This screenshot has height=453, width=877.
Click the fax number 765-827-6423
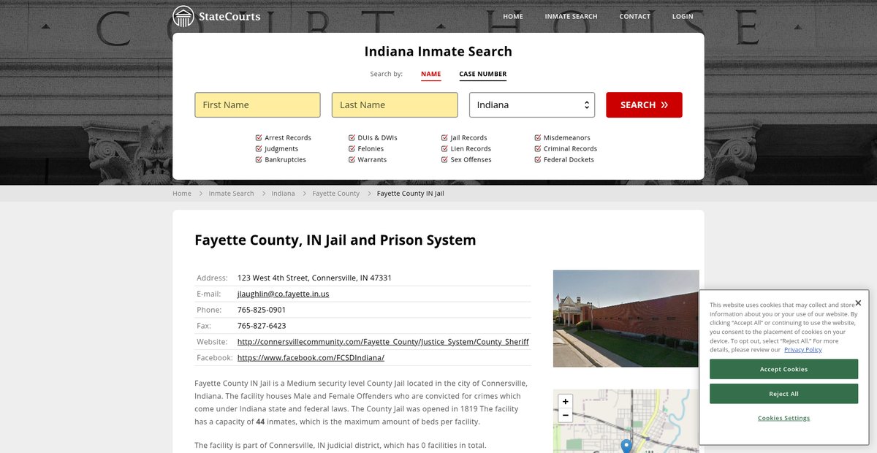(262, 326)
